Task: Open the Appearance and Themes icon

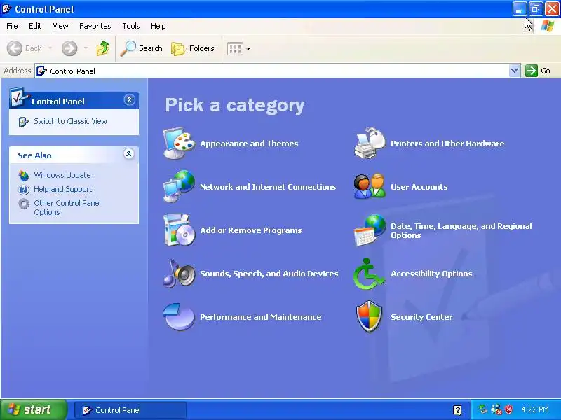Action: coord(180,143)
